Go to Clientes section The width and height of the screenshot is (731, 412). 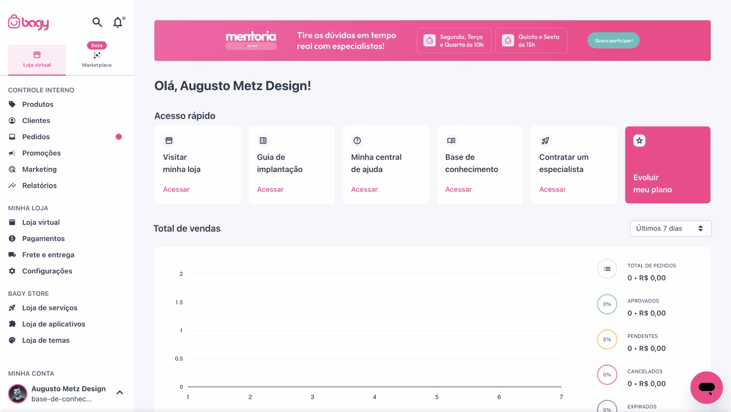click(x=36, y=120)
